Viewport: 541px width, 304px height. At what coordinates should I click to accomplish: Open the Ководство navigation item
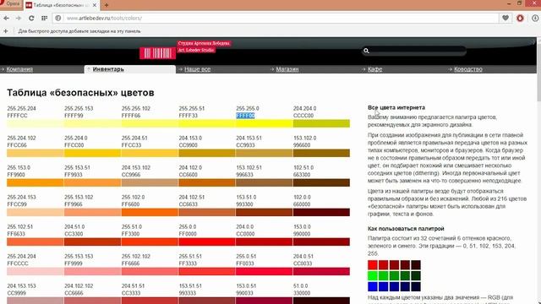467,69
